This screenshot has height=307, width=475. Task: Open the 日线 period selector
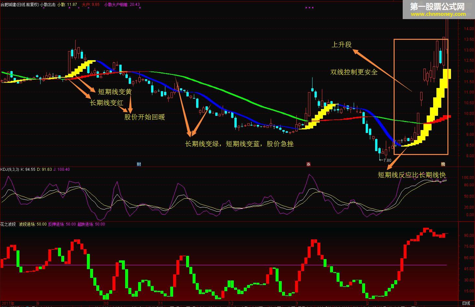point(466,303)
